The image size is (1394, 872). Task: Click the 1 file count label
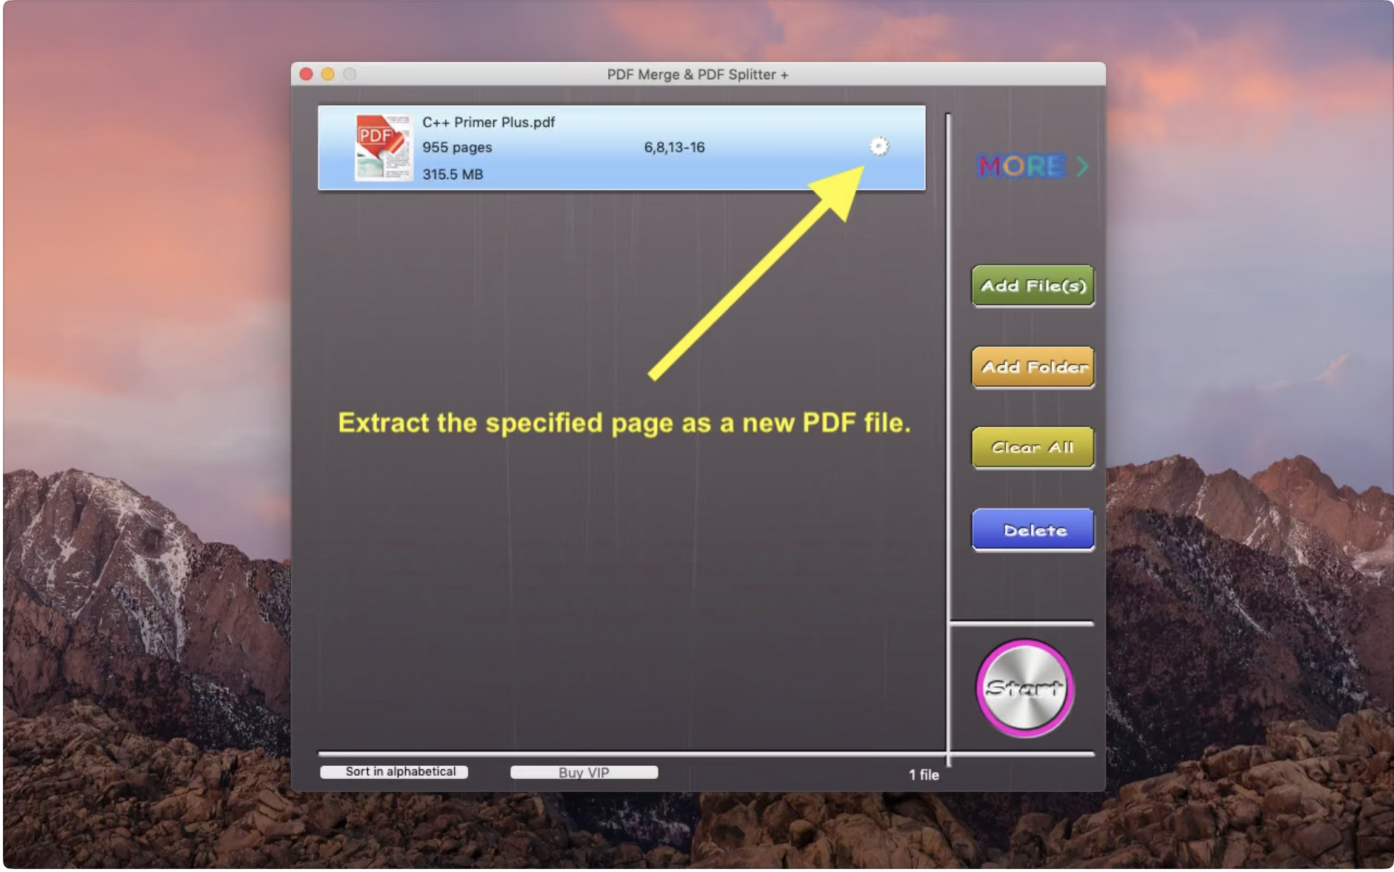[x=924, y=775]
